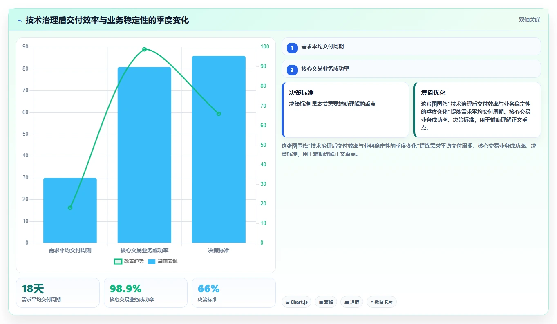Click the icon inside the 表格 tag
This screenshot has width=557, height=324.
(x=321, y=302)
